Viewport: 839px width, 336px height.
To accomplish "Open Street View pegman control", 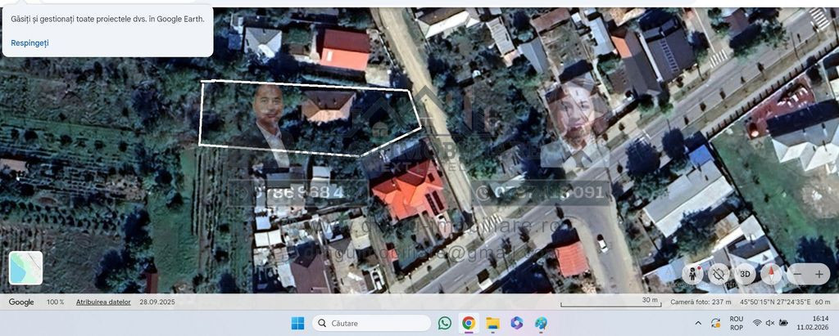I will click(x=695, y=274).
